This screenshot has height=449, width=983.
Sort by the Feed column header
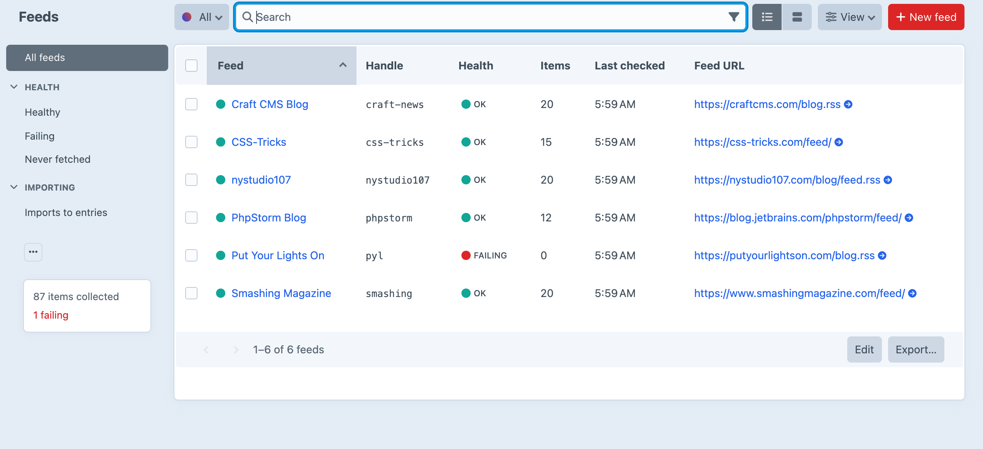click(x=281, y=66)
